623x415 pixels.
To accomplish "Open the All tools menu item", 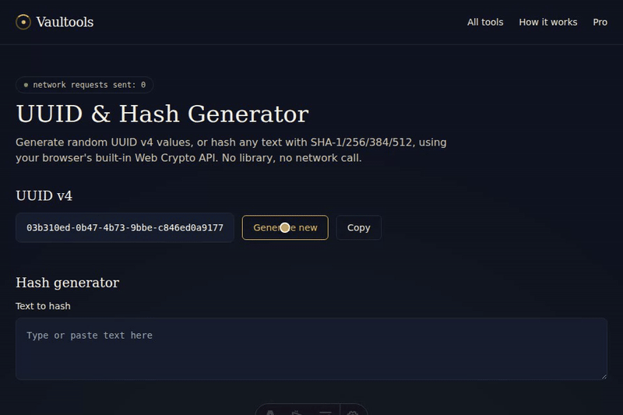I will (485, 23).
